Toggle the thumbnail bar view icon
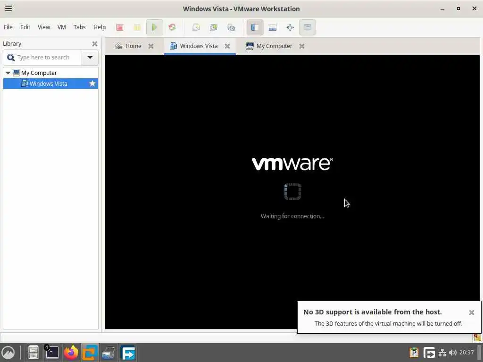Screen dimensions: 483x362 click(272, 27)
